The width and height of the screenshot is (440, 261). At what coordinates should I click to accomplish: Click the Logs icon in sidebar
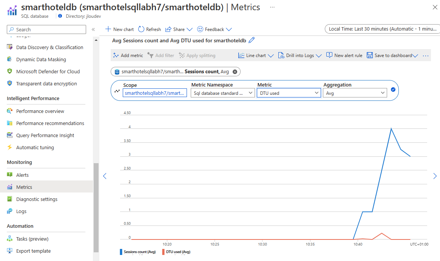9,211
